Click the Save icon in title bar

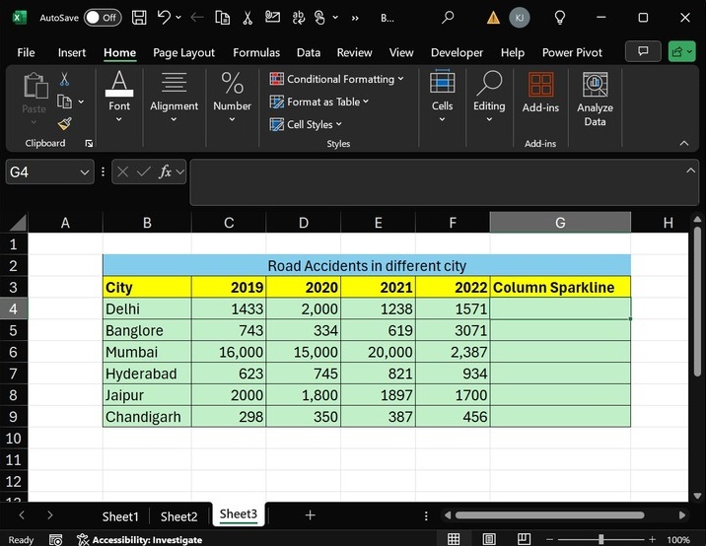coord(139,18)
